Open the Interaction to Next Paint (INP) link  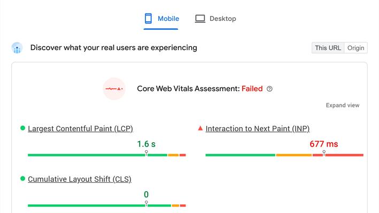click(x=258, y=128)
